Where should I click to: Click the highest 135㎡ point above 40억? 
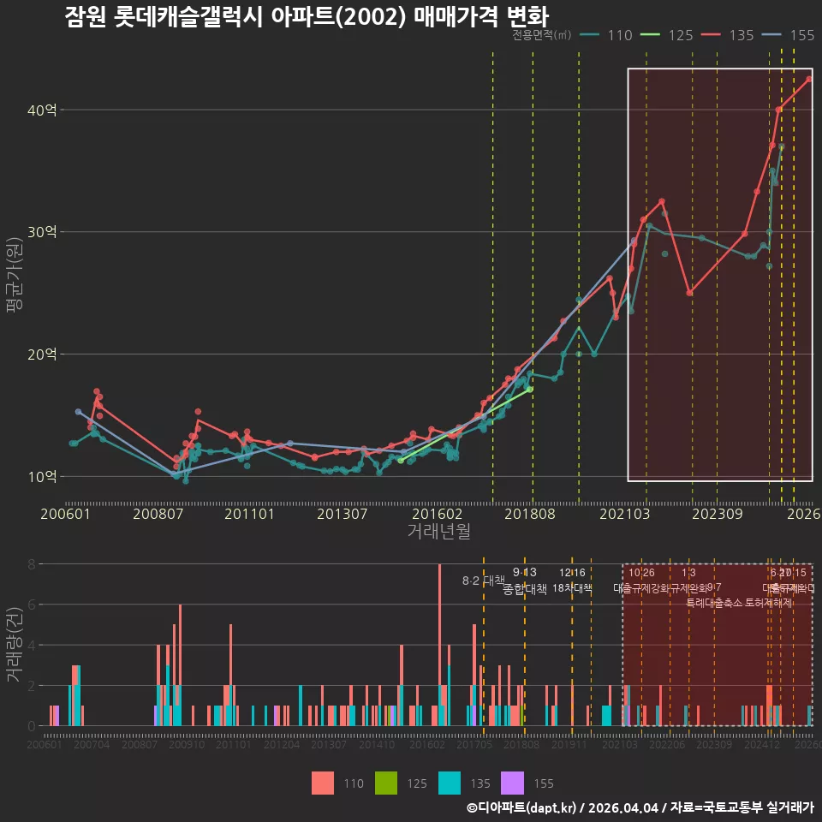click(x=809, y=79)
